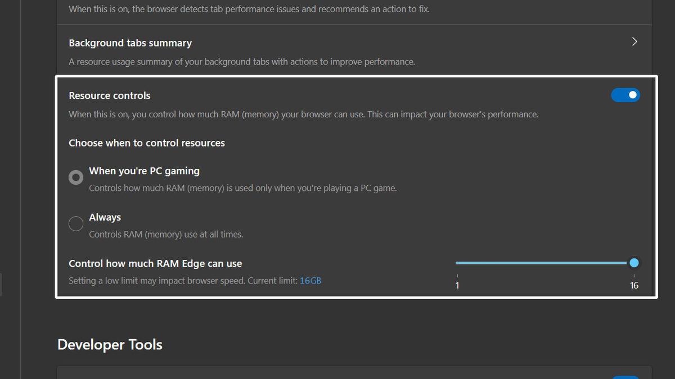Screen dimensions: 675x379
Task: Click the "Developer Tools" section heading
Action: pyautogui.click(x=109, y=344)
